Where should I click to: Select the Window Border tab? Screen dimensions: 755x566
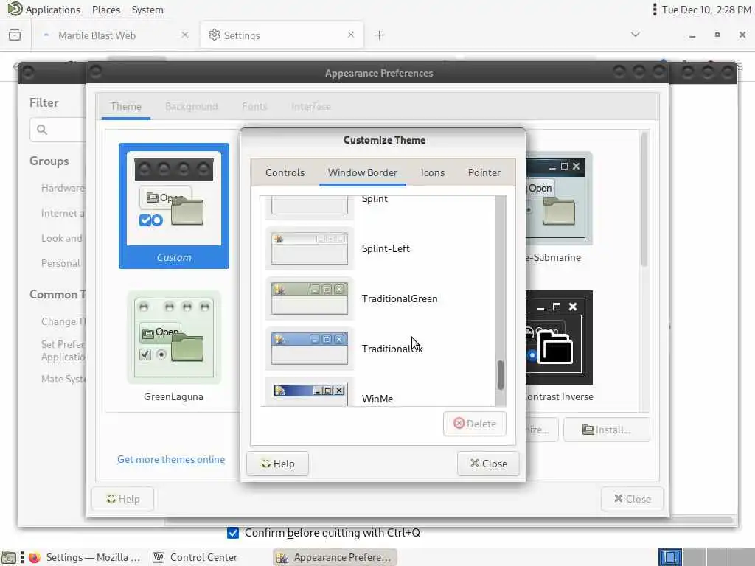tap(363, 172)
